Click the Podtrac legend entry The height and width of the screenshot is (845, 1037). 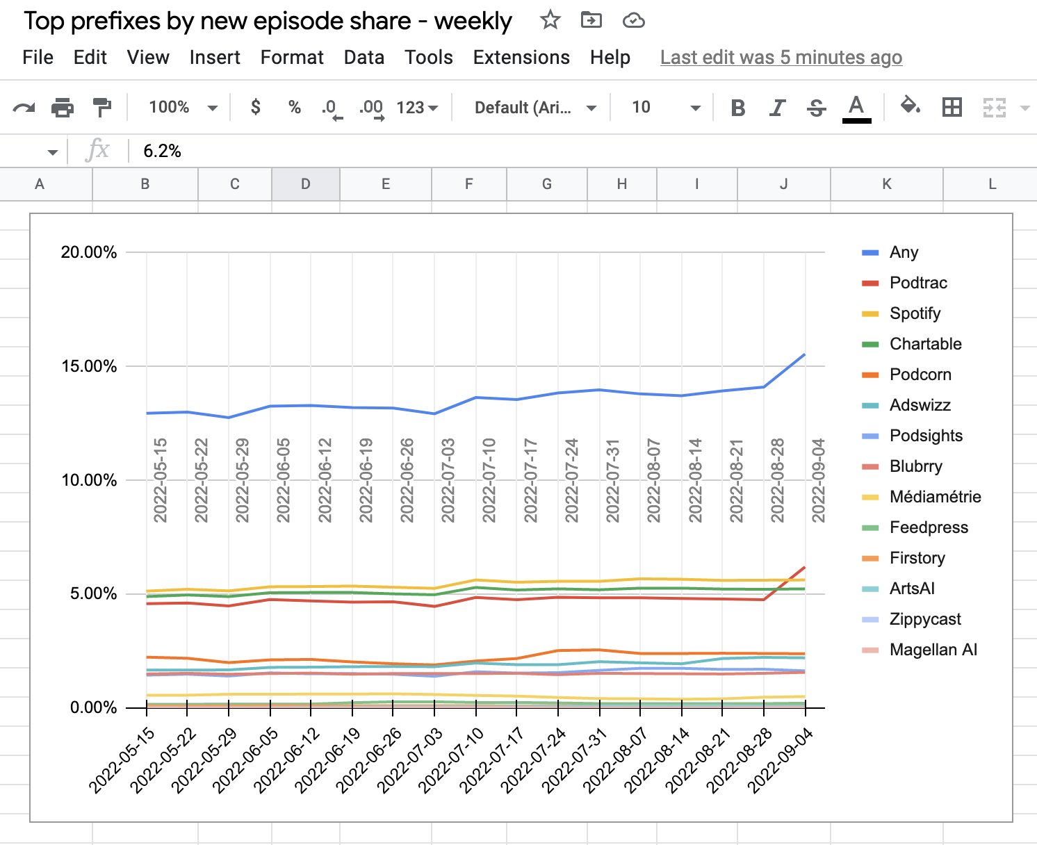(905, 283)
